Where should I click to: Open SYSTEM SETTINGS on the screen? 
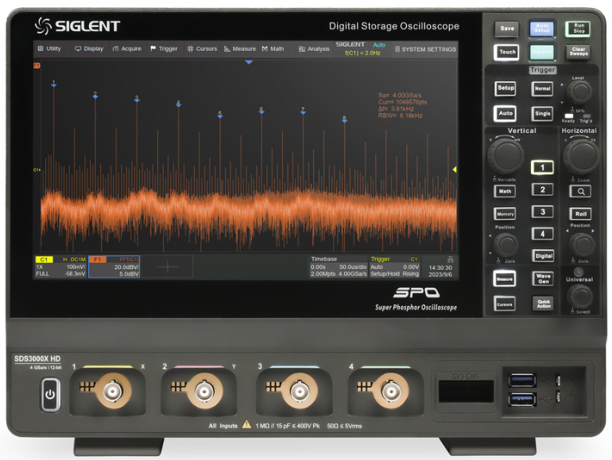pyautogui.click(x=425, y=49)
